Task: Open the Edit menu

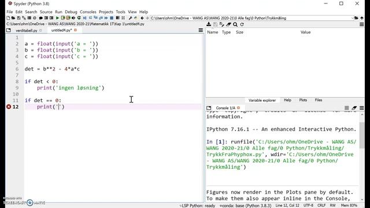Action: pyautogui.click(x=19, y=12)
